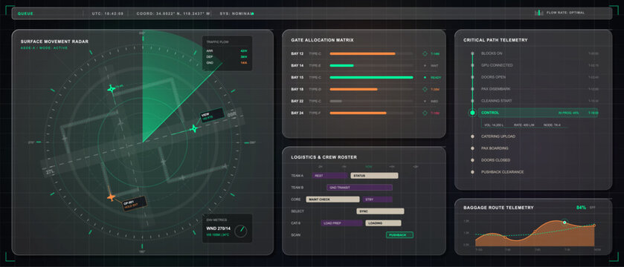
Task: Click the Bay 14 green progress bar
Action: click(341, 65)
